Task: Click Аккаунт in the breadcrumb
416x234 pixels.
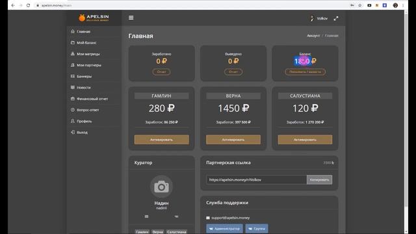Action: click(313, 36)
